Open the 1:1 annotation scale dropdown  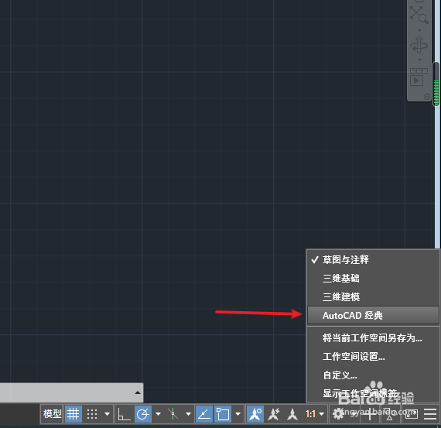pyautogui.click(x=315, y=414)
